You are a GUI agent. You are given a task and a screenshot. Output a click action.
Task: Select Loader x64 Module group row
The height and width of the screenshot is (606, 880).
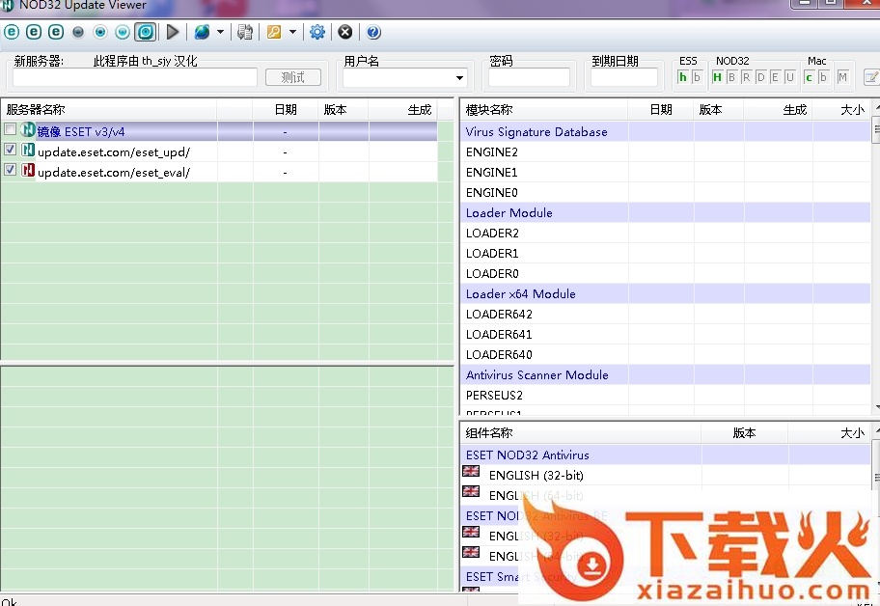tap(665, 293)
